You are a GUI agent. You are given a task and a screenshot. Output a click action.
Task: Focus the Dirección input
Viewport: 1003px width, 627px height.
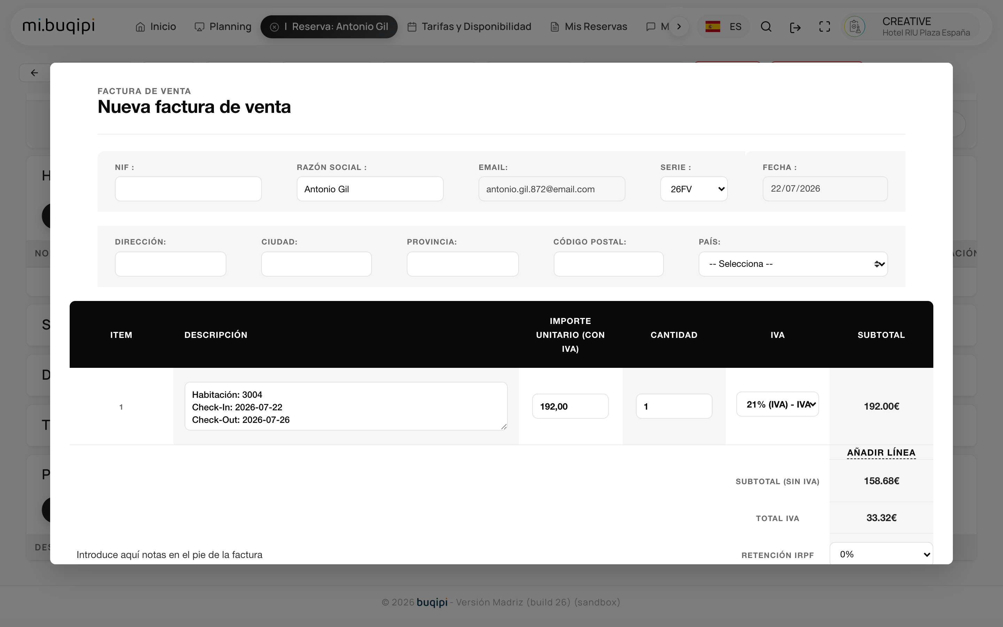[170, 264]
